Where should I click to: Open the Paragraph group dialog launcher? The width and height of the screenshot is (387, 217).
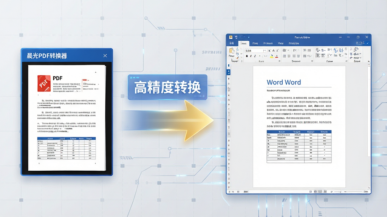coord(312,61)
